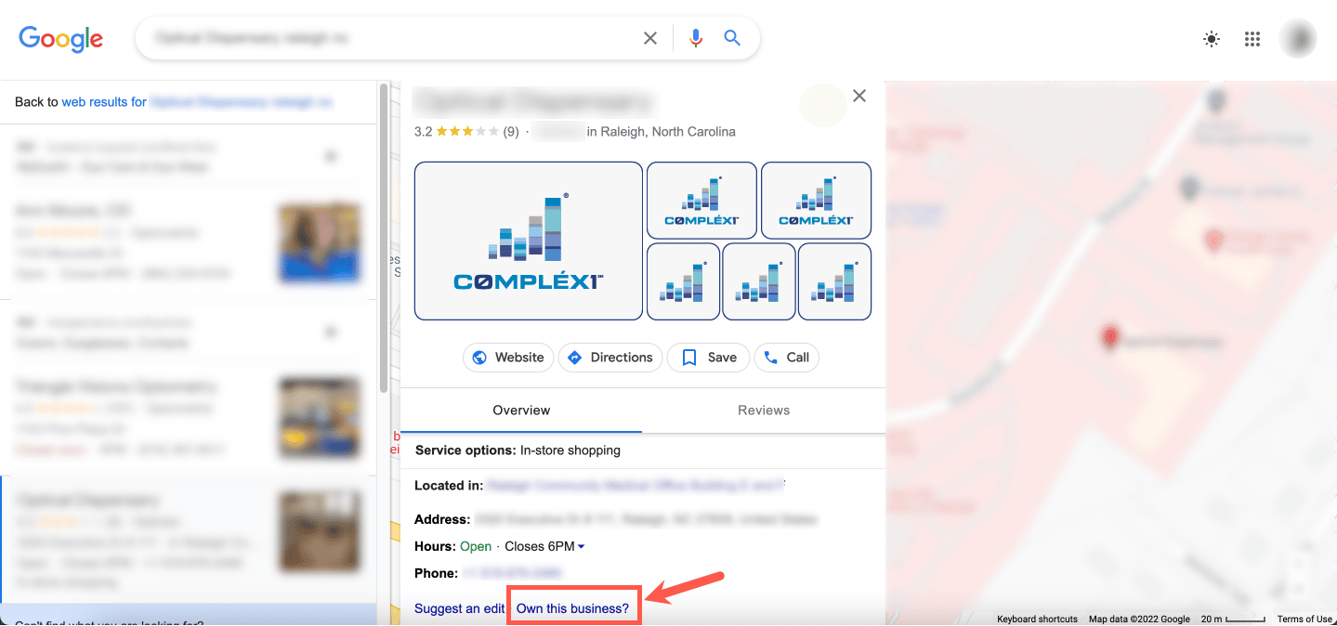Image resolution: width=1337 pixels, height=626 pixels.
Task: Save the business listing
Action: (x=707, y=357)
